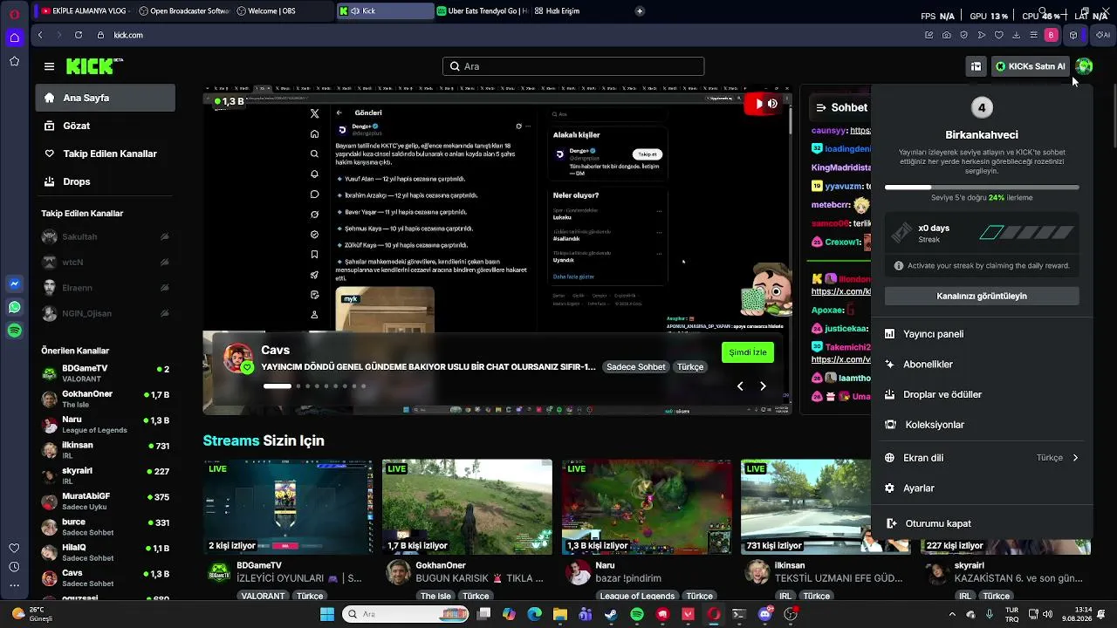Go back in browser history
This screenshot has height=628, width=1117.
(x=40, y=35)
